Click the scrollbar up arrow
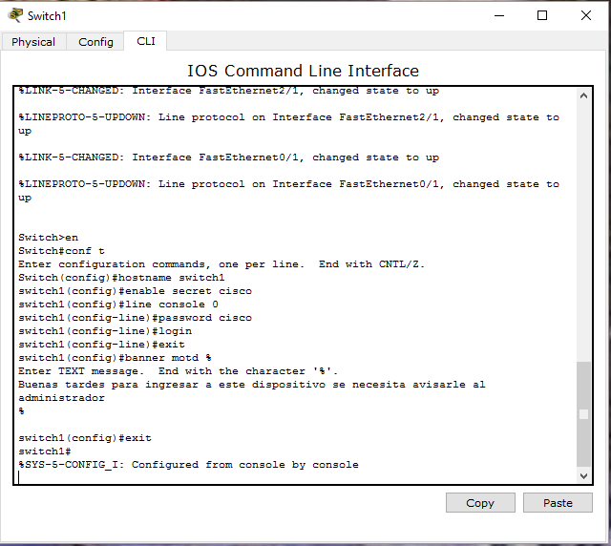The height and width of the screenshot is (546, 611). tap(583, 95)
